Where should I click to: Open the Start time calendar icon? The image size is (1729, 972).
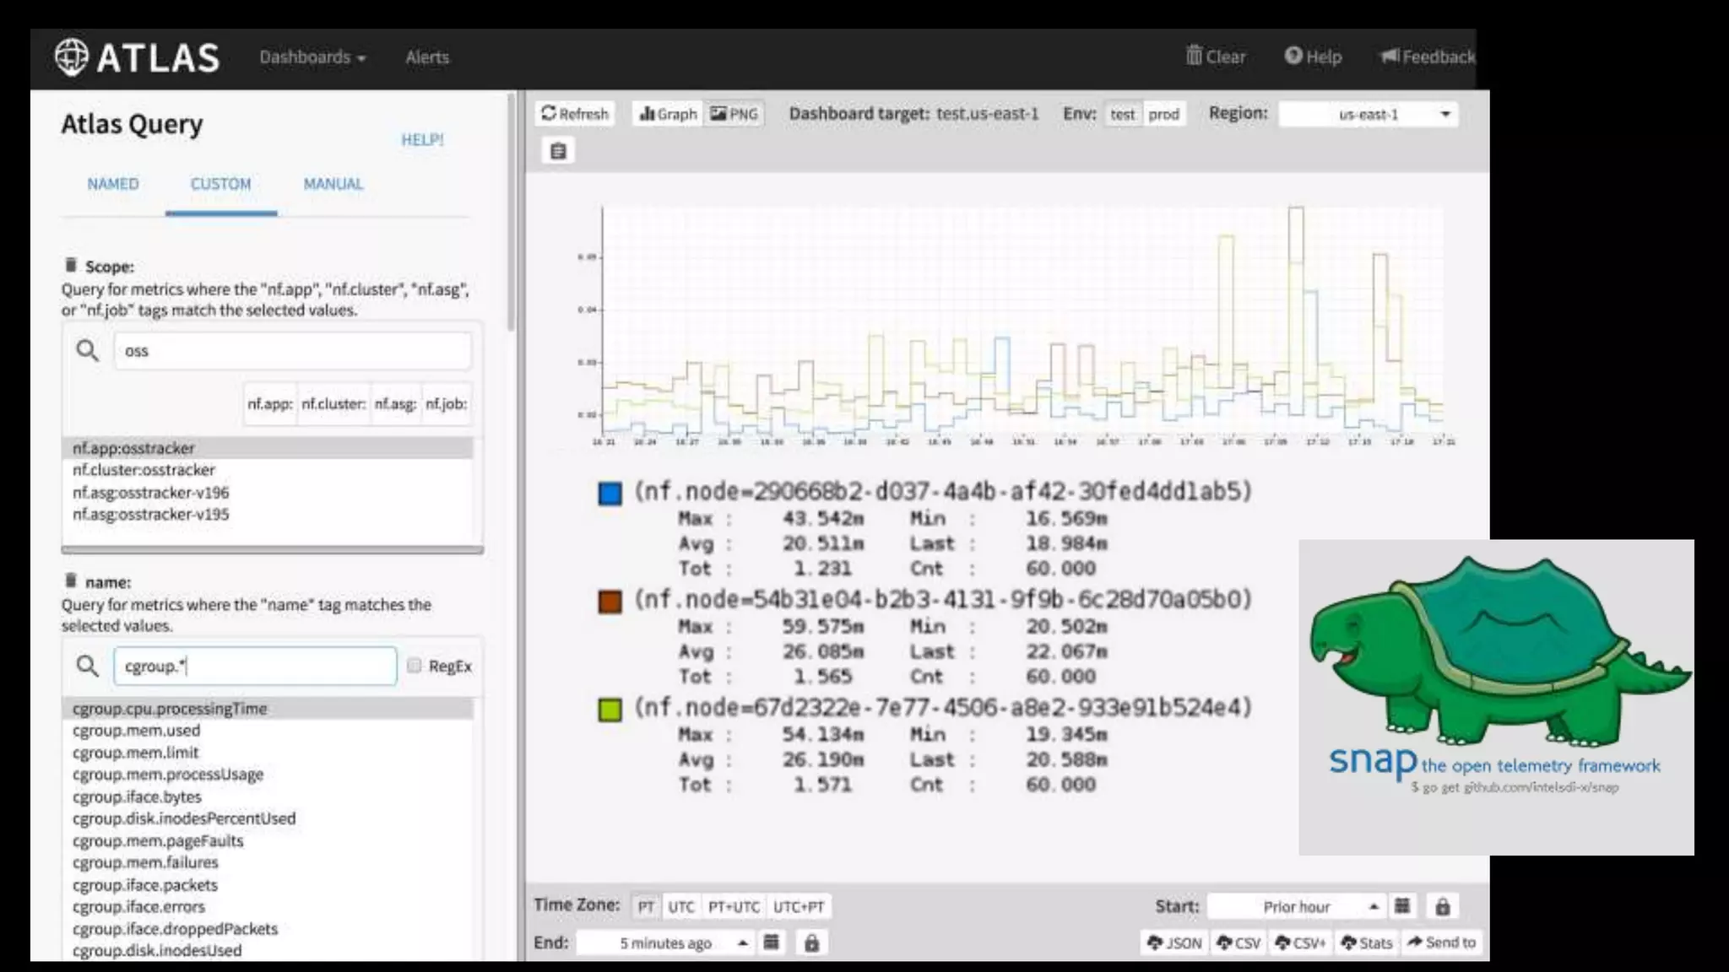pyautogui.click(x=1402, y=906)
